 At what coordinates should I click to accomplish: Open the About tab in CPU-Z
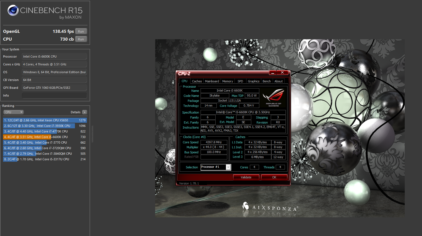tap(279, 81)
